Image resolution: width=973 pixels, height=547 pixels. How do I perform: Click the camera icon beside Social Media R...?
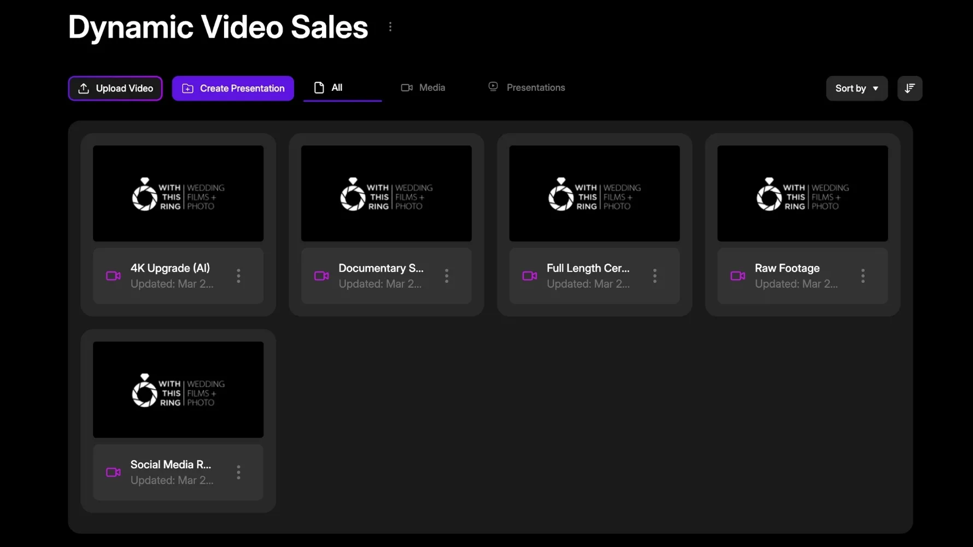coord(113,472)
